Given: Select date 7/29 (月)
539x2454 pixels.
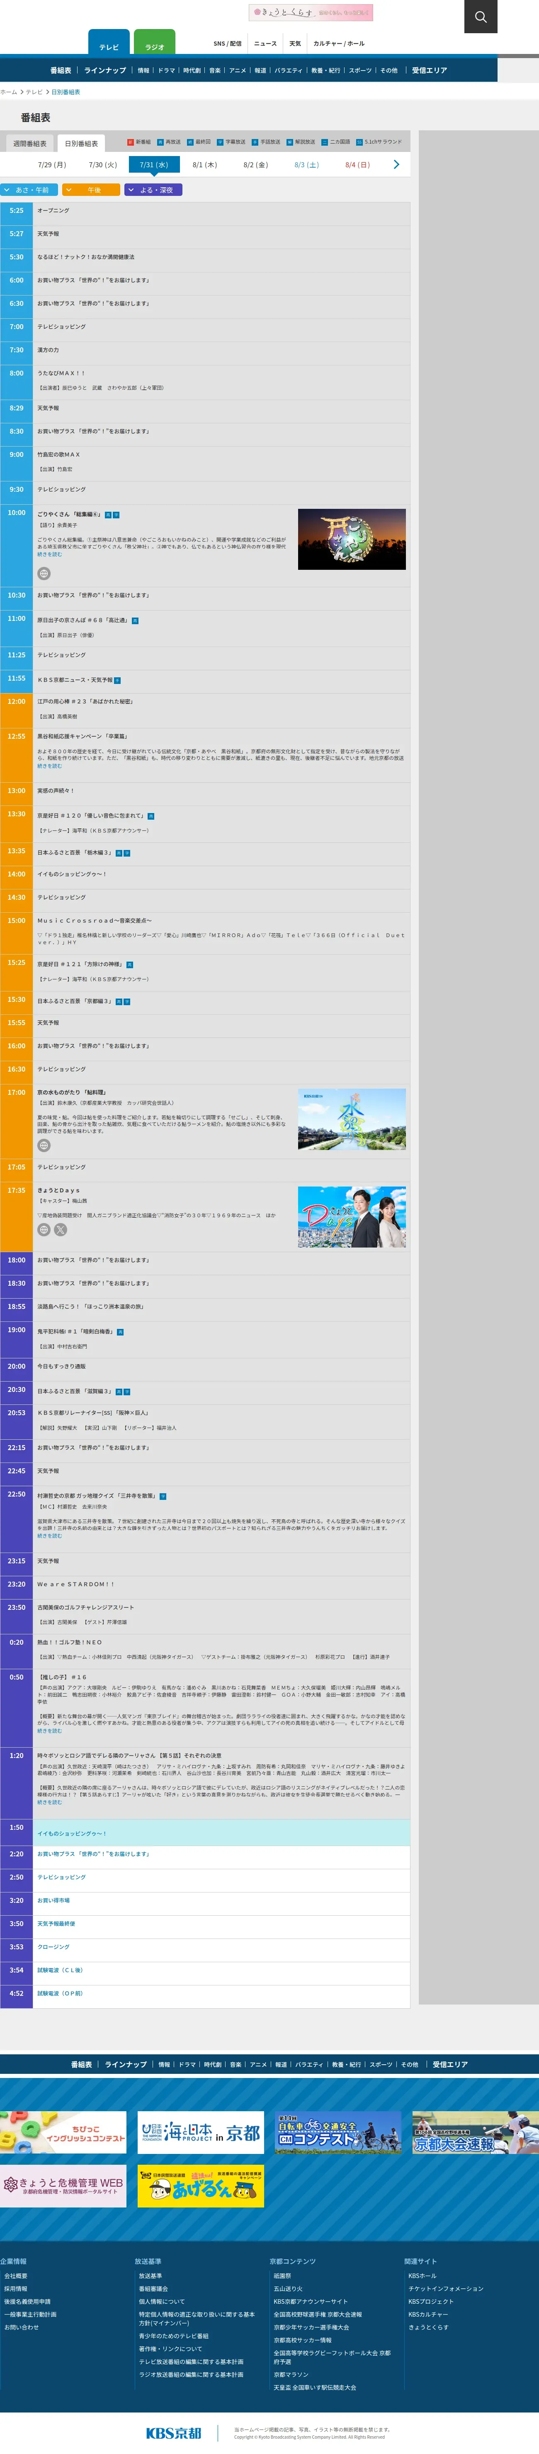Looking at the screenshot, I should [x=51, y=165].
